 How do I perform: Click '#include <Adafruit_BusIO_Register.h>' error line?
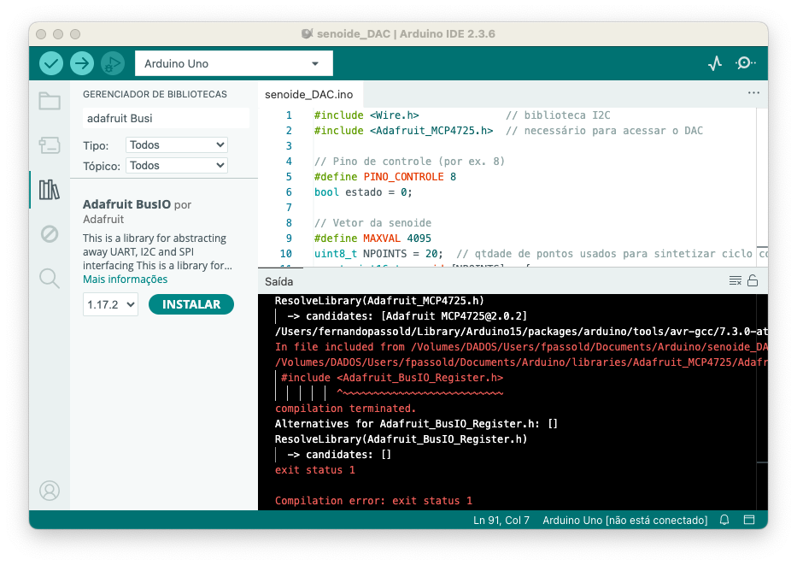tap(392, 378)
